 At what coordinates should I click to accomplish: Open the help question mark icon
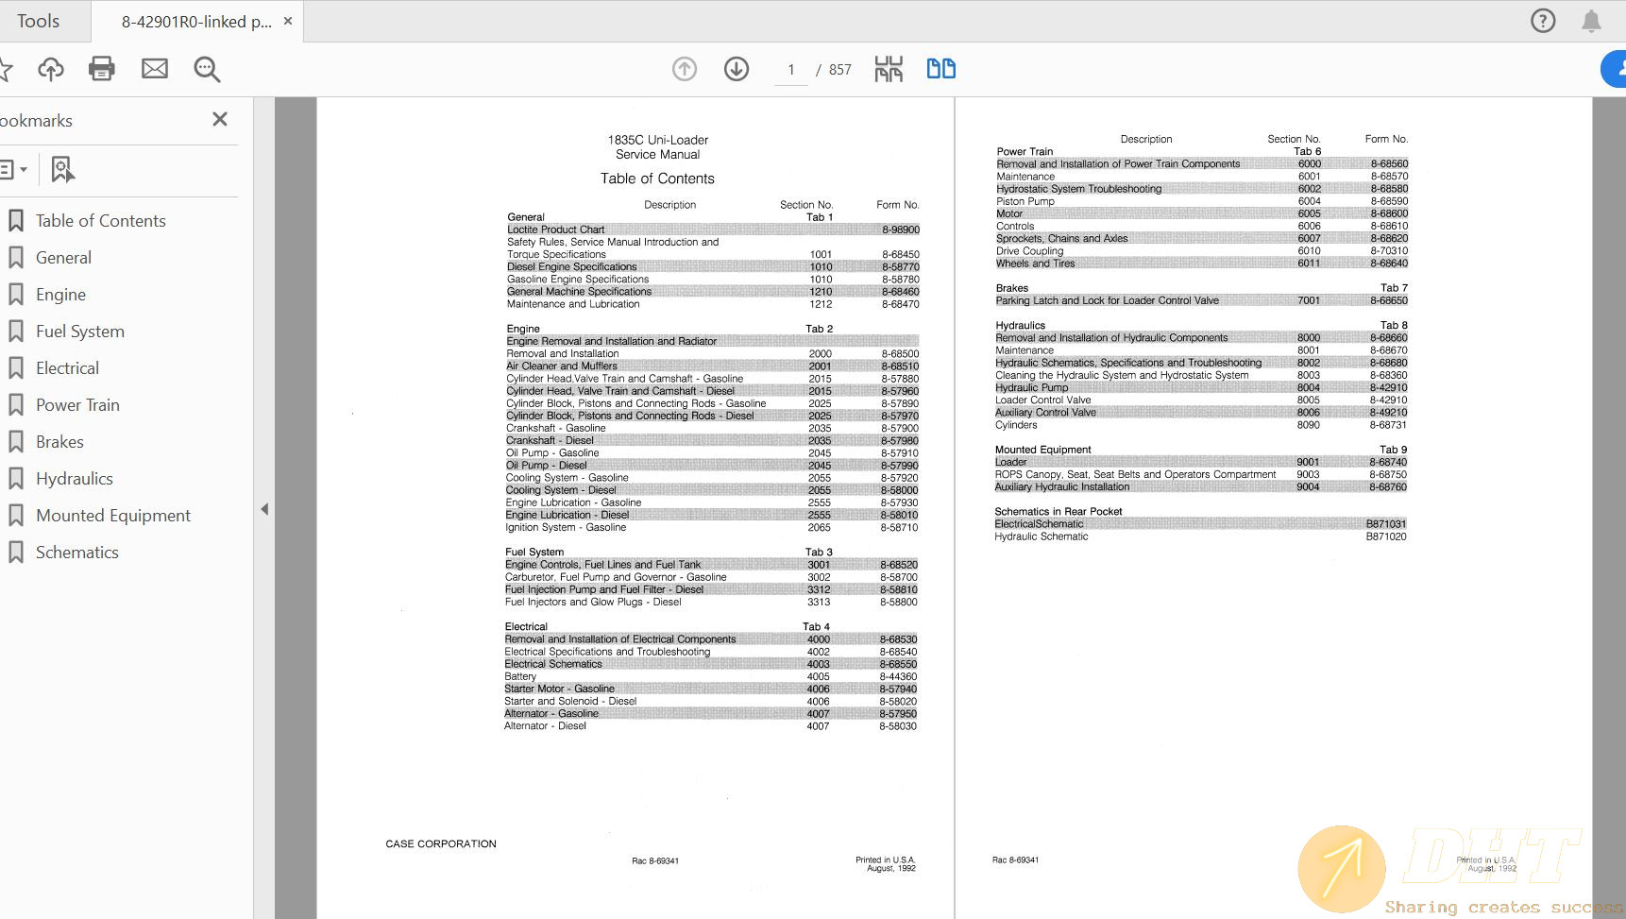coord(1543,21)
